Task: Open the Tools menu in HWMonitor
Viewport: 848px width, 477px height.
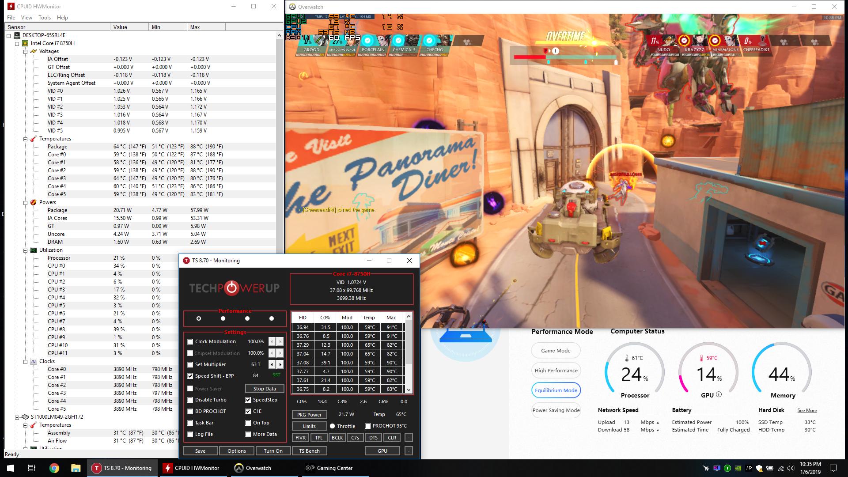Action: (x=45, y=18)
